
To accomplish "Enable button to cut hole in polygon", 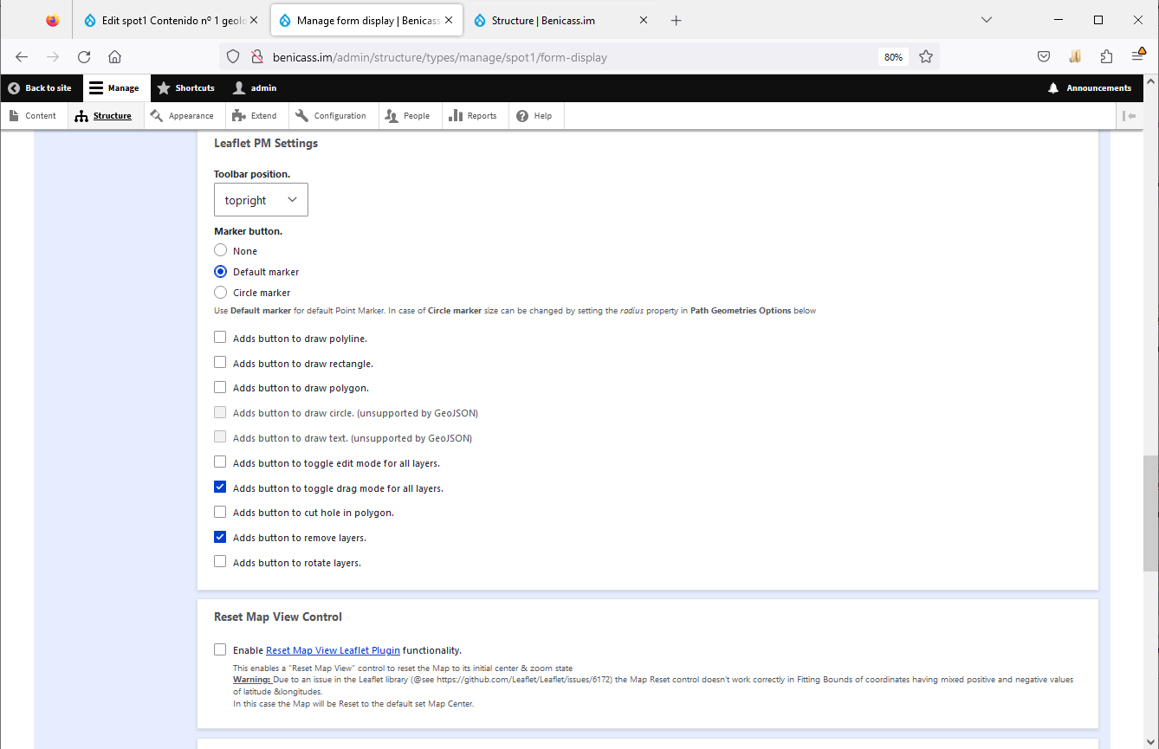I will point(220,512).
